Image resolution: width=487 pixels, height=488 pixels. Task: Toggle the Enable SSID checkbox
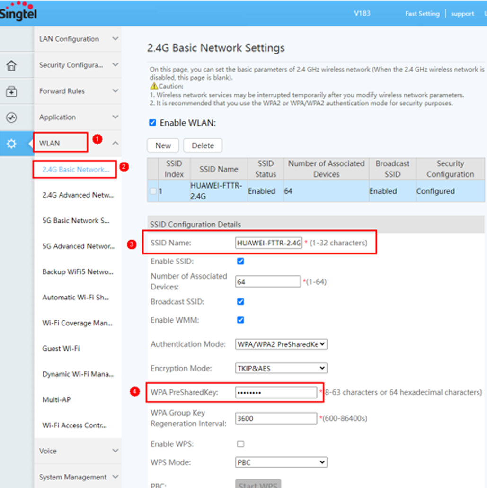pos(240,261)
